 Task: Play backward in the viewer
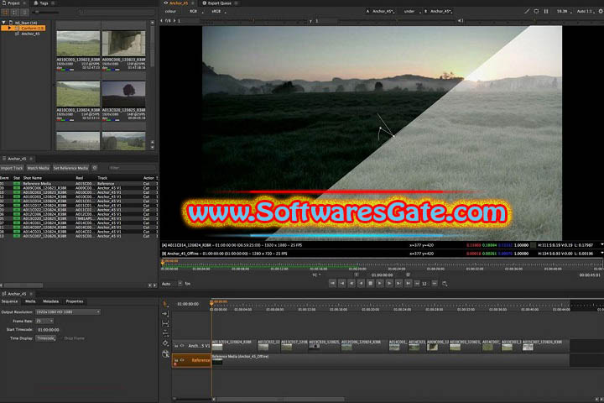pos(361,284)
